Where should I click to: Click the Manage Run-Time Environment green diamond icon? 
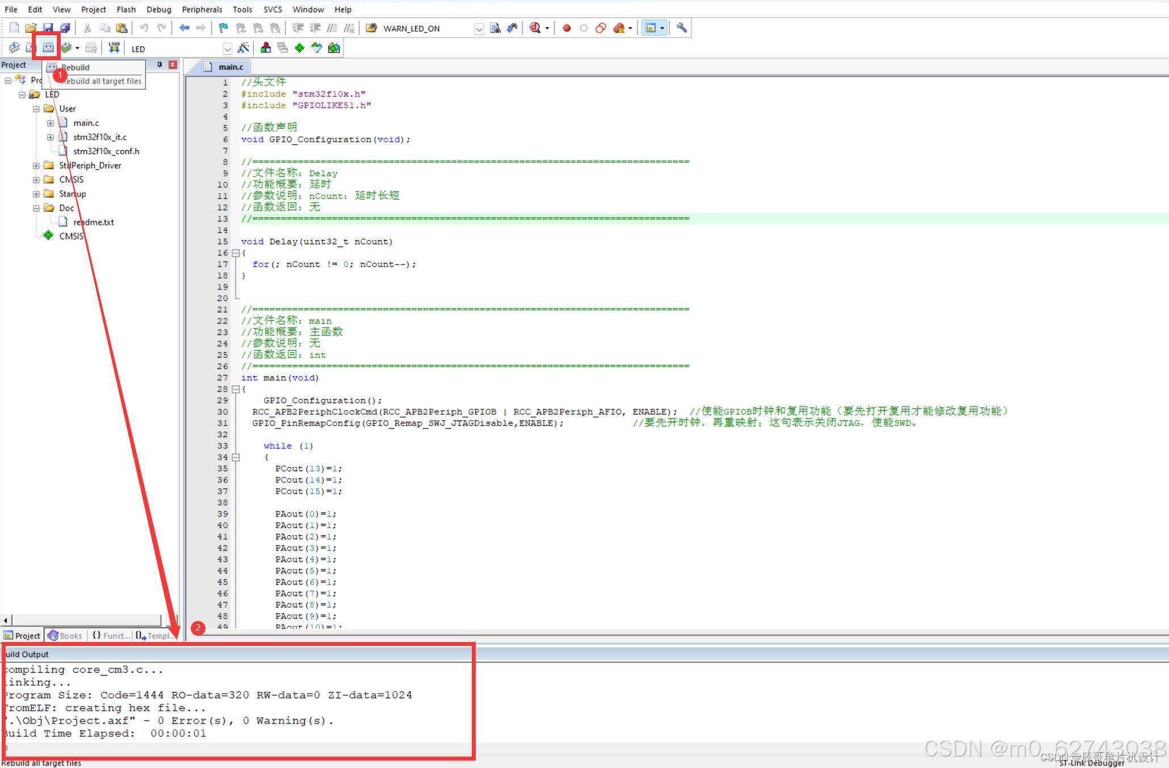(x=299, y=48)
